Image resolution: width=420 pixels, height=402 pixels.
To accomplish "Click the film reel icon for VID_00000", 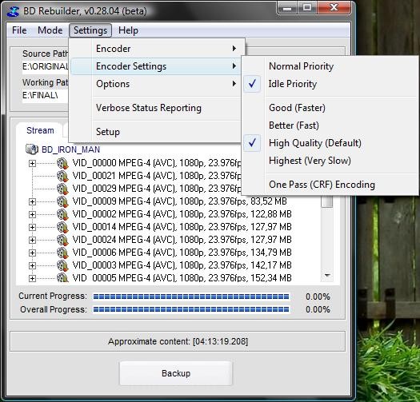I will pos(62,163).
